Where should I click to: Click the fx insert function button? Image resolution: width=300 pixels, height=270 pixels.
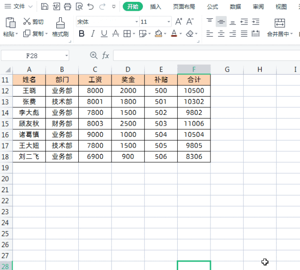pos(105,56)
